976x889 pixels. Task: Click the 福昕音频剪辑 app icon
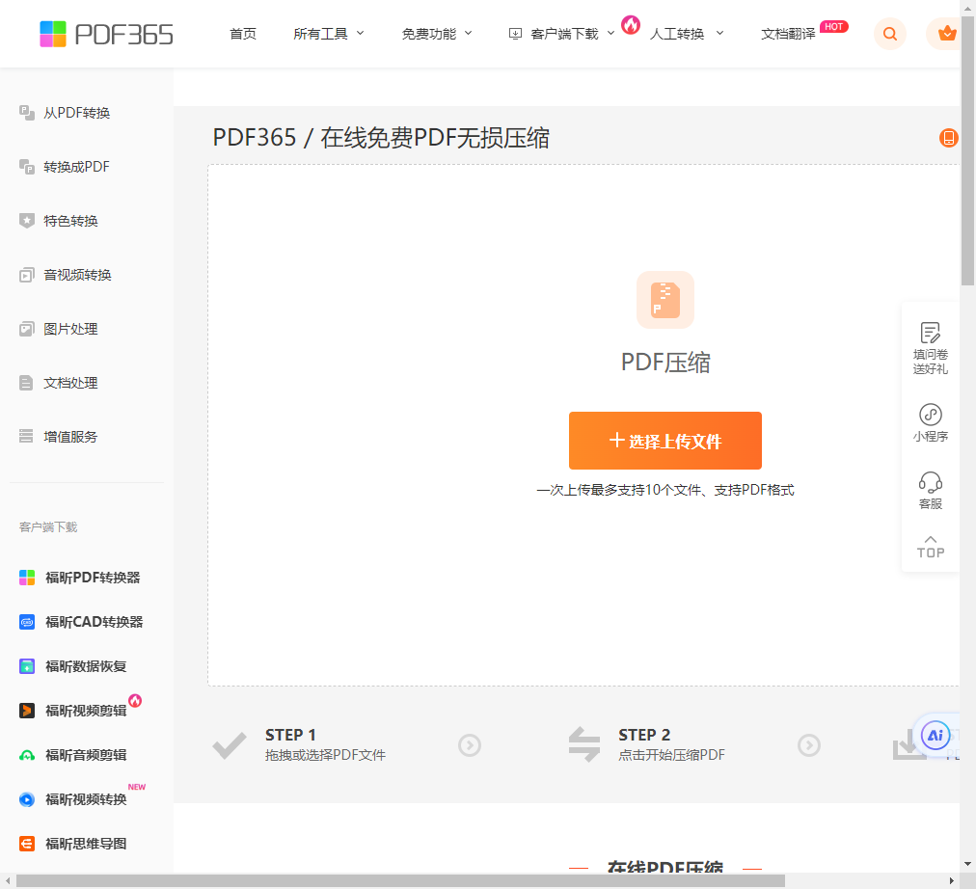click(27, 755)
